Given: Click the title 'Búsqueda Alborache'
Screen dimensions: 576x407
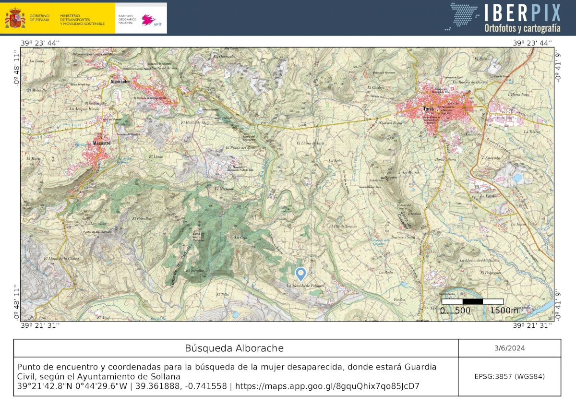Looking at the screenshot, I should (234, 348).
